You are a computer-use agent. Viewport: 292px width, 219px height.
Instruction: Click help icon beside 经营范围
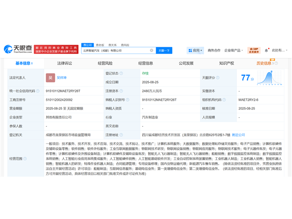(x=25, y=159)
